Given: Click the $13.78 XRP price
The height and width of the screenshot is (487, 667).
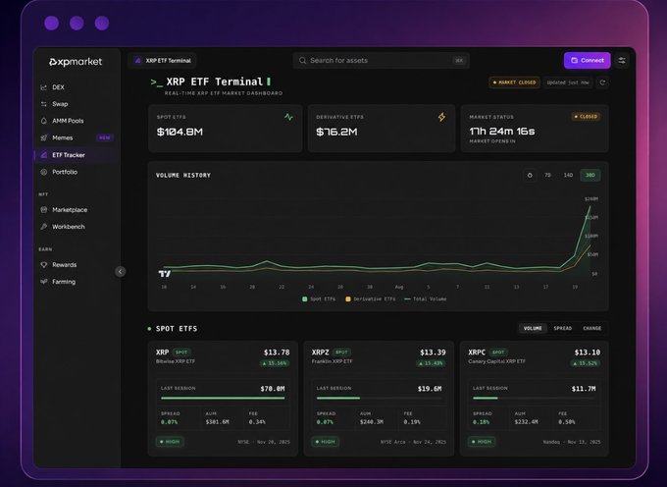Looking at the screenshot, I should click(277, 352).
